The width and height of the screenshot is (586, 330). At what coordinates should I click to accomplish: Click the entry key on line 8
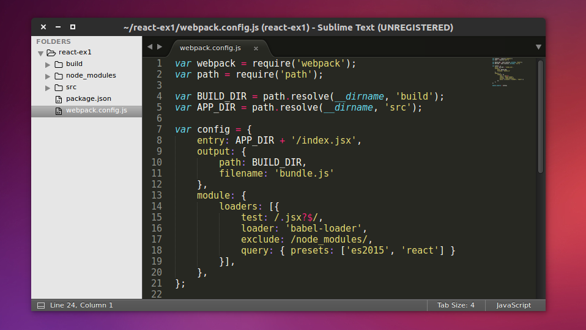tap(210, 141)
